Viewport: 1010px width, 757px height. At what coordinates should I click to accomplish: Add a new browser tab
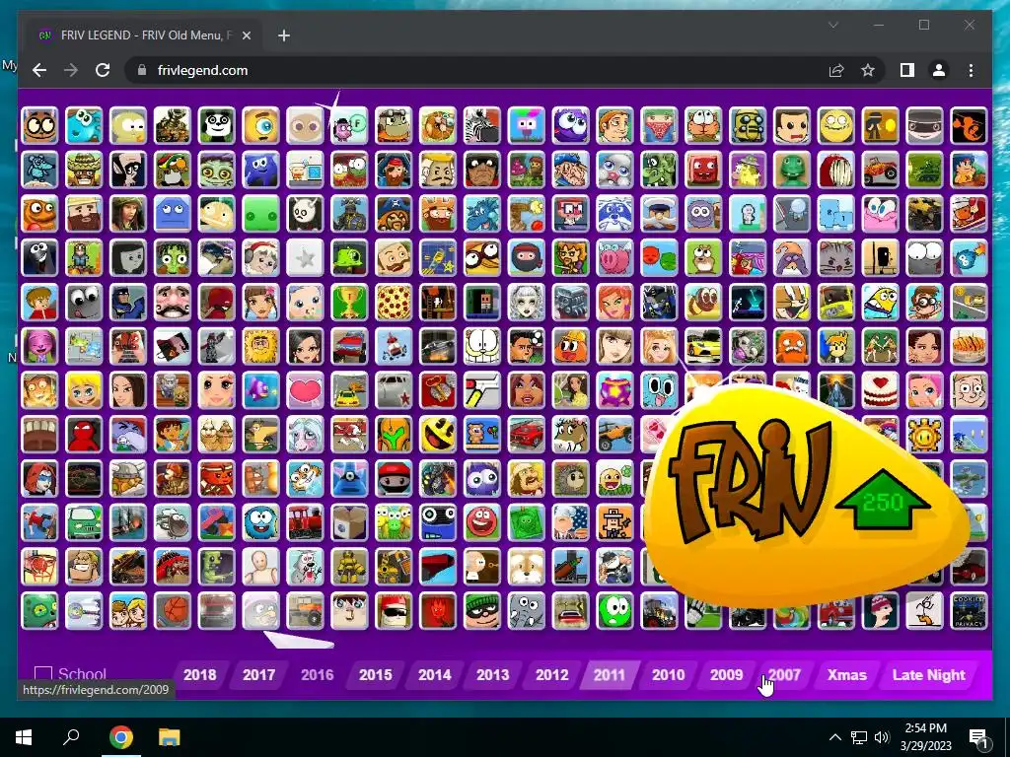tap(284, 35)
